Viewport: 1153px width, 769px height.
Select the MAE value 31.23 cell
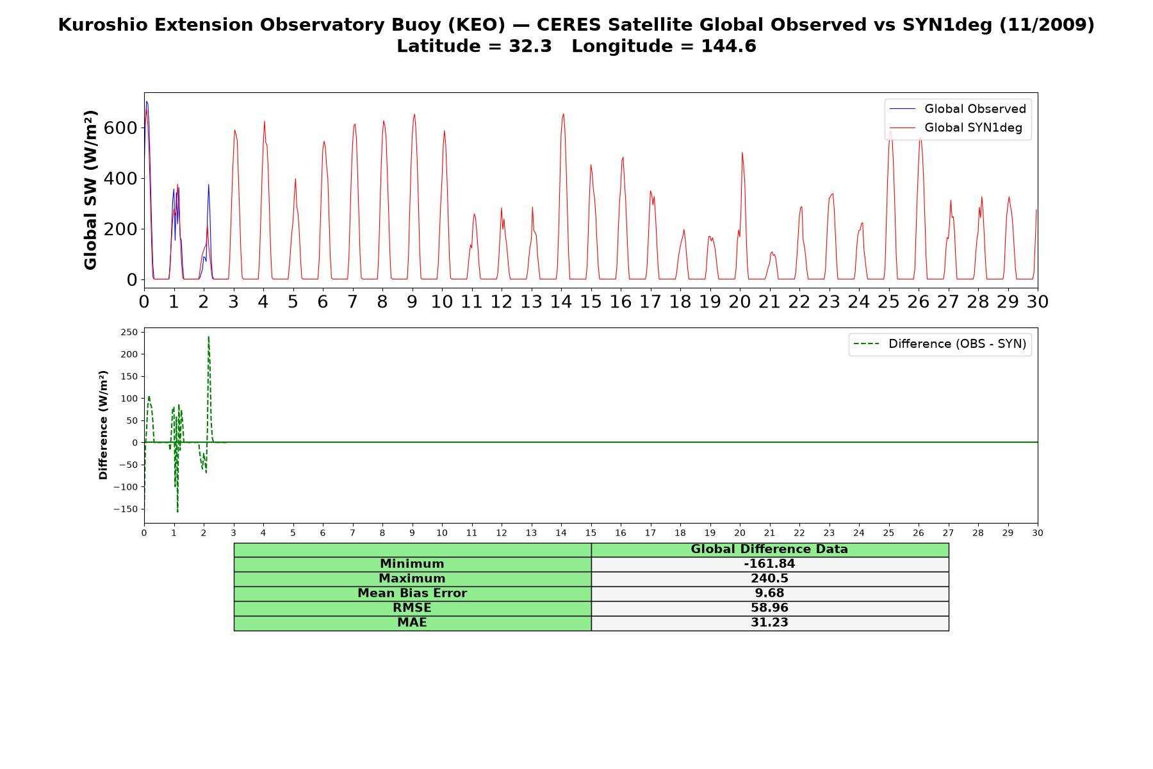[x=770, y=623]
